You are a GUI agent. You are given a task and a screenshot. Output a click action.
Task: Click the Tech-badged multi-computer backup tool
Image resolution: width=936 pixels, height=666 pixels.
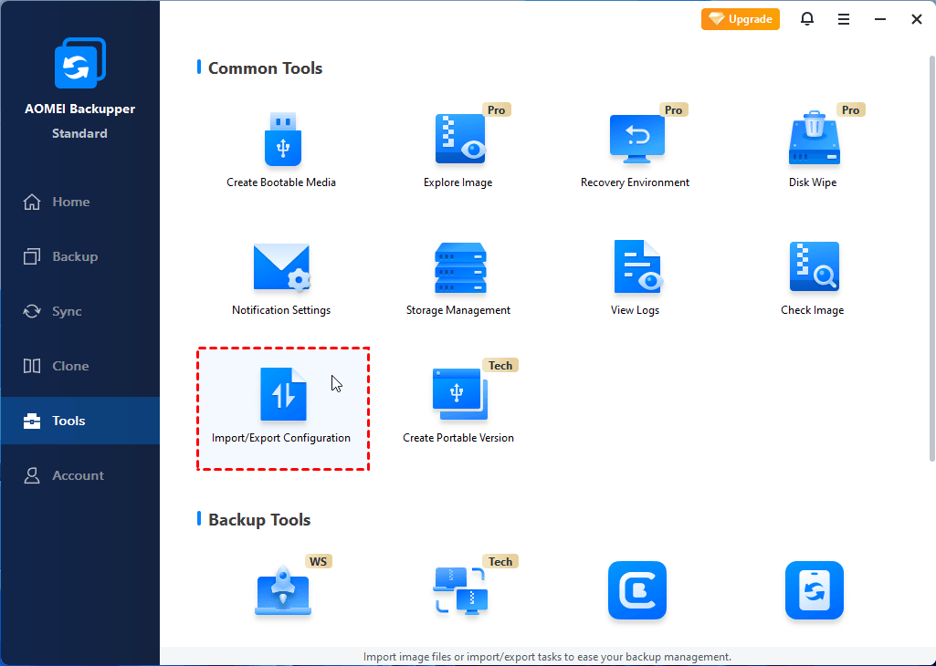click(x=459, y=590)
